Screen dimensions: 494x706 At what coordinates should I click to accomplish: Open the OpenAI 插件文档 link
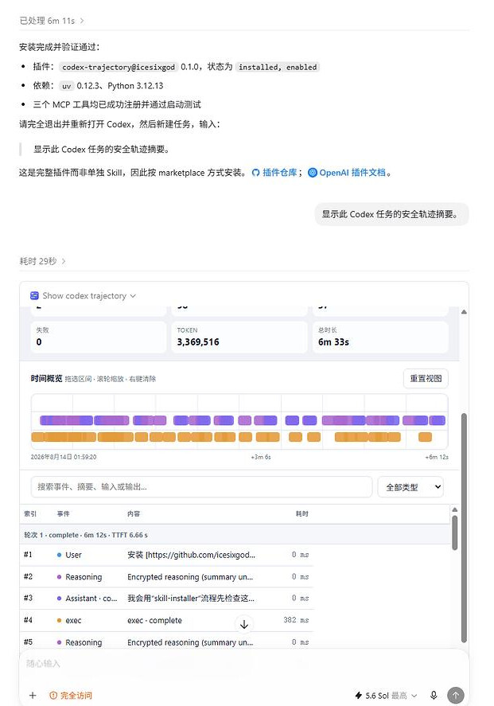click(352, 173)
